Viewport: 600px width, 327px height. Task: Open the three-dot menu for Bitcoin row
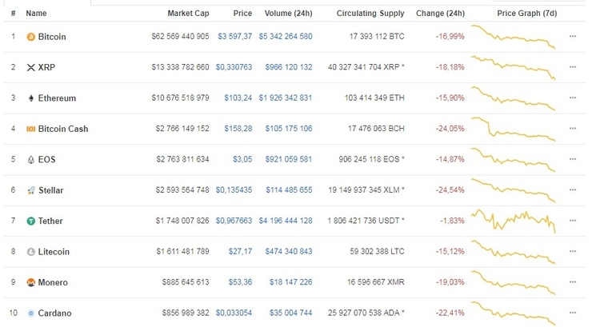(x=573, y=36)
